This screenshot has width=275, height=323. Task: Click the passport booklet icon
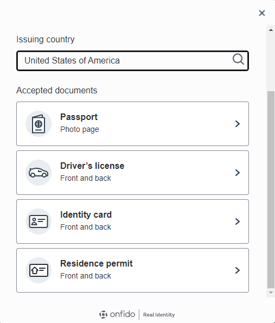[39, 124]
